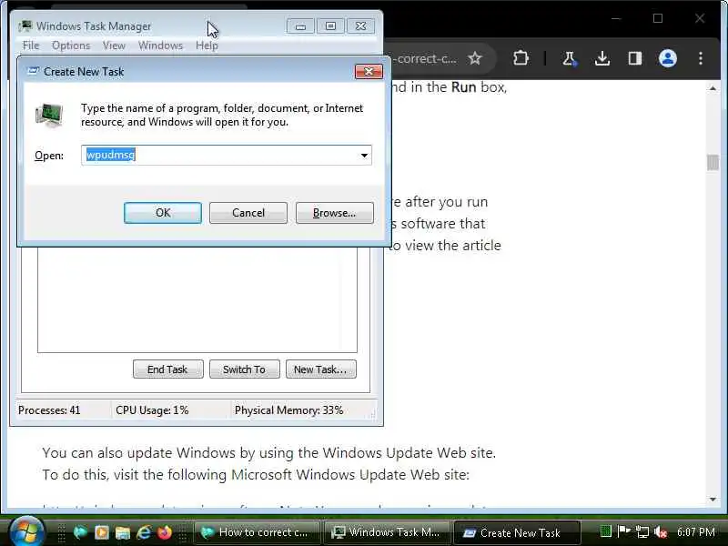The width and height of the screenshot is (728, 546).
Task: Click page scrollbar up arrow
Action: [713, 88]
